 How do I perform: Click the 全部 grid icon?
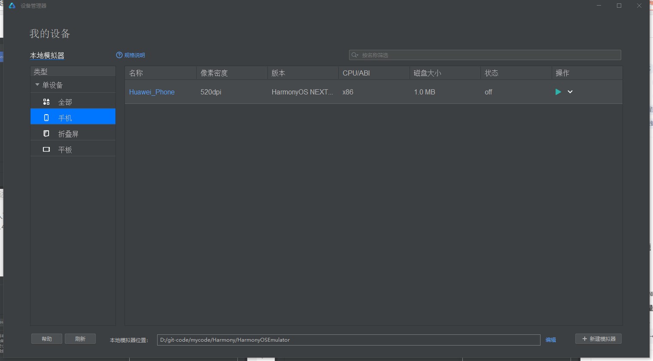point(46,102)
